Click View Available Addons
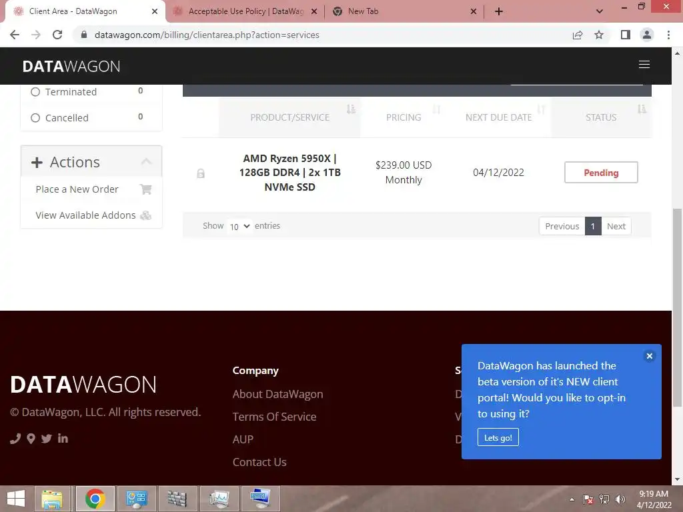 point(85,215)
